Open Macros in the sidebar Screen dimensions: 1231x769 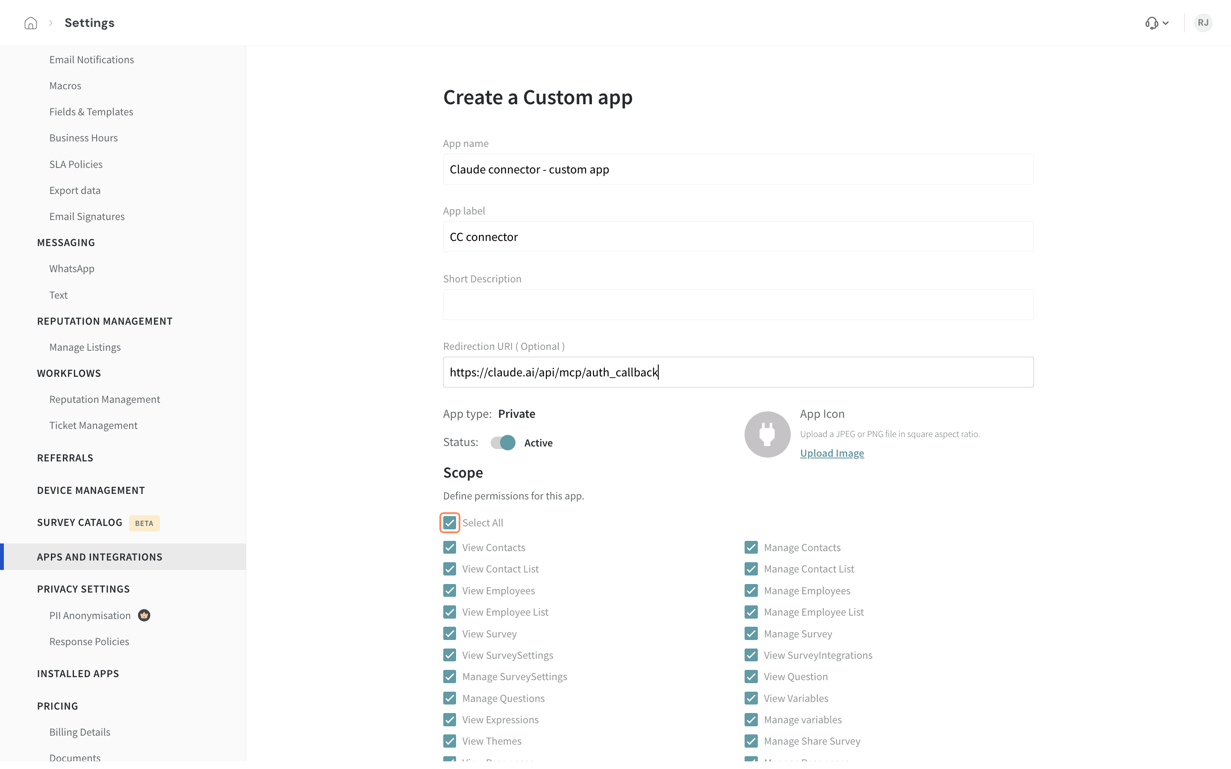(65, 85)
